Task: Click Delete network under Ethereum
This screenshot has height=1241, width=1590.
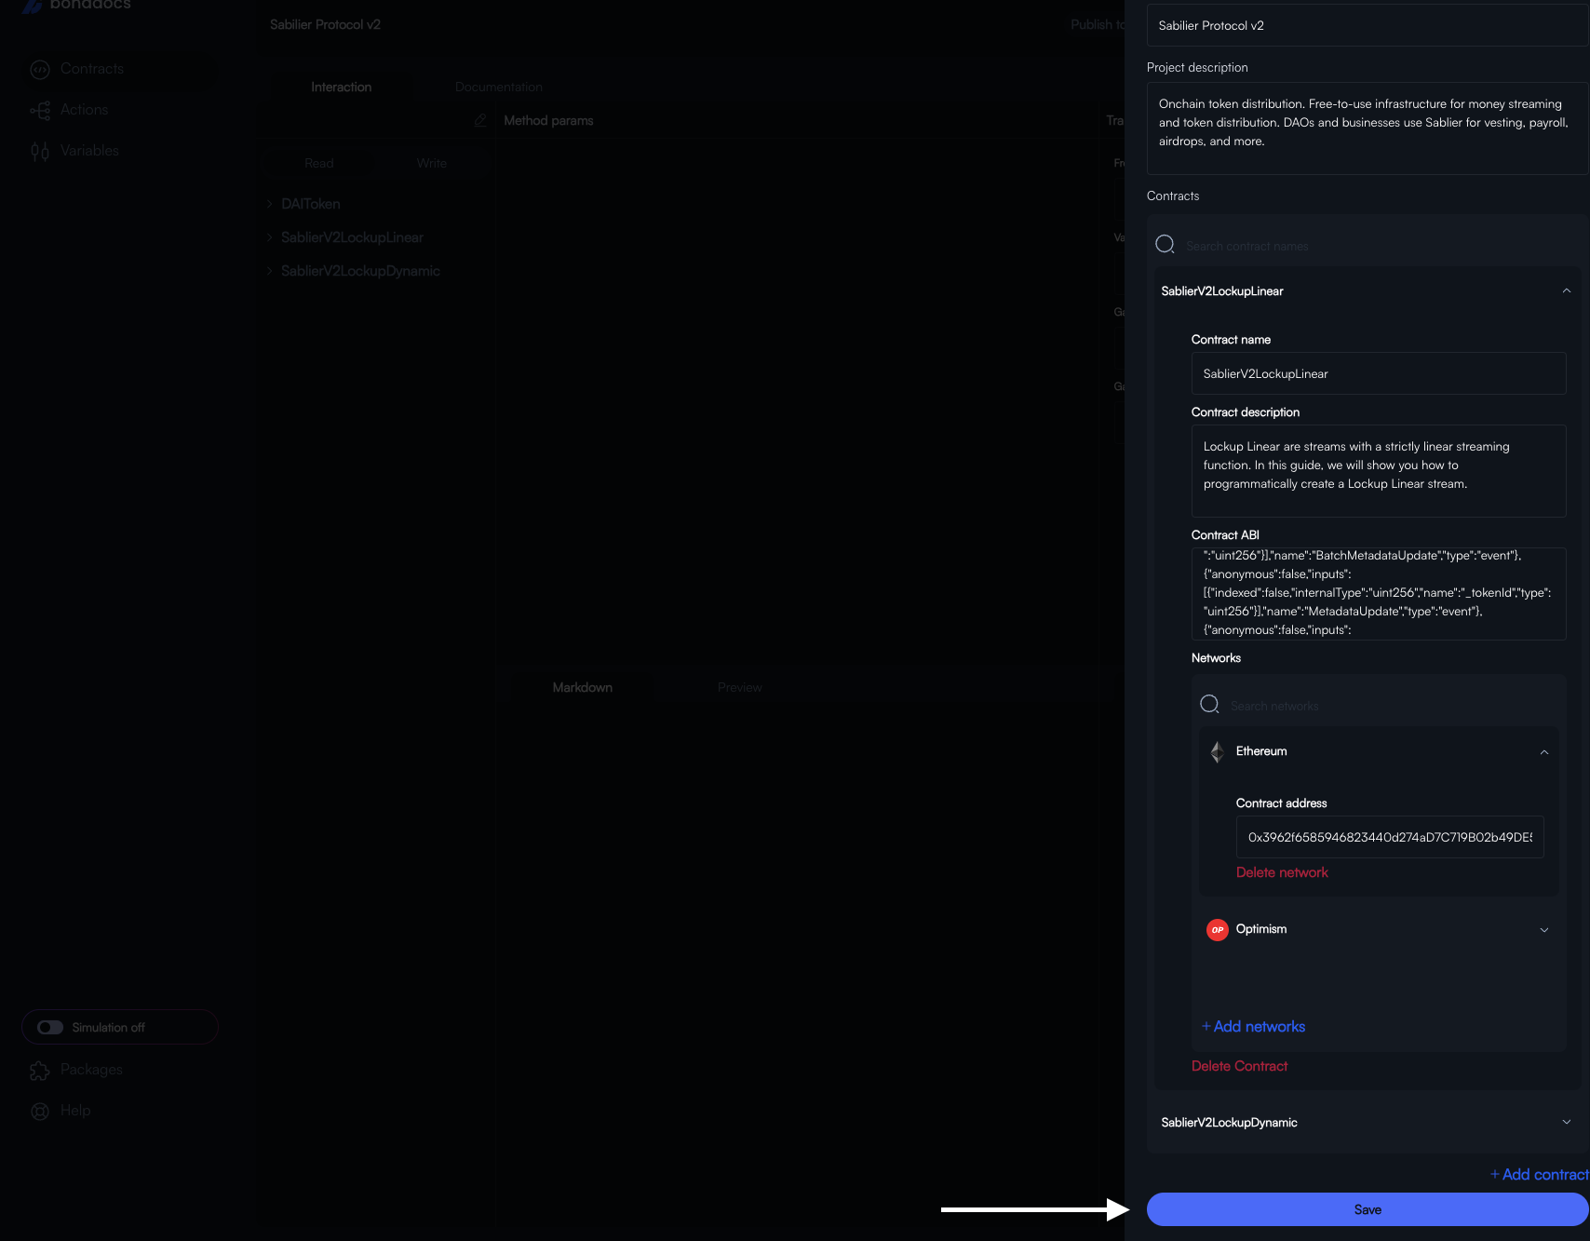Action: coord(1282,872)
